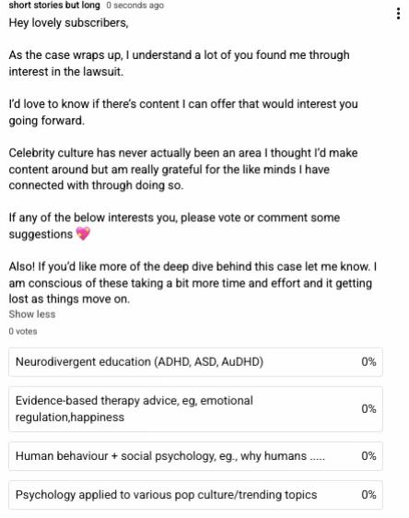Vote for Neurodivergent education (ADHD, ASD, AuDHD)

(x=195, y=361)
